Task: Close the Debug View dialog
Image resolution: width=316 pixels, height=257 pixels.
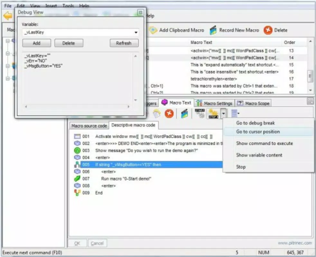Action: pos(141,13)
